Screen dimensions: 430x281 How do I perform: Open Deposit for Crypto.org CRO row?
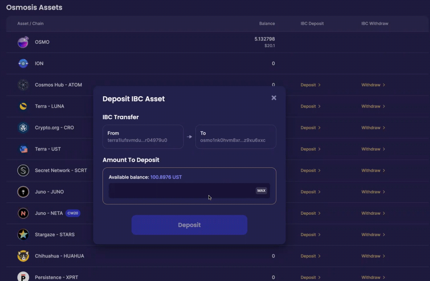(310, 128)
